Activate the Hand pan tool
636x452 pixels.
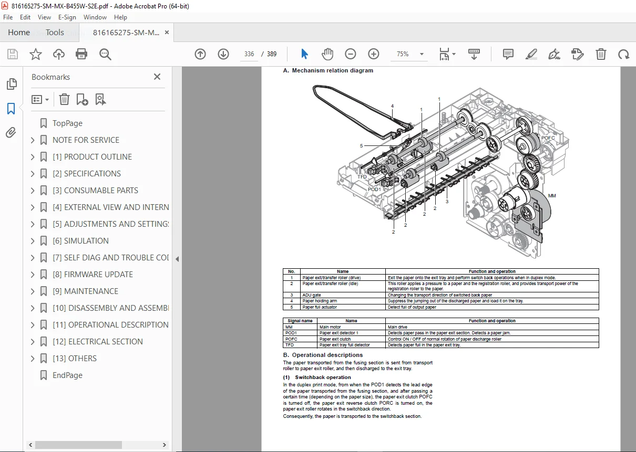coord(327,54)
